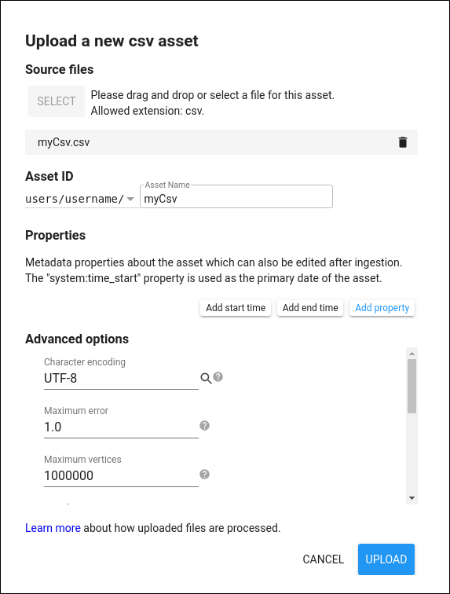Add end time property
The width and height of the screenshot is (450, 594).
coord(310,308)
